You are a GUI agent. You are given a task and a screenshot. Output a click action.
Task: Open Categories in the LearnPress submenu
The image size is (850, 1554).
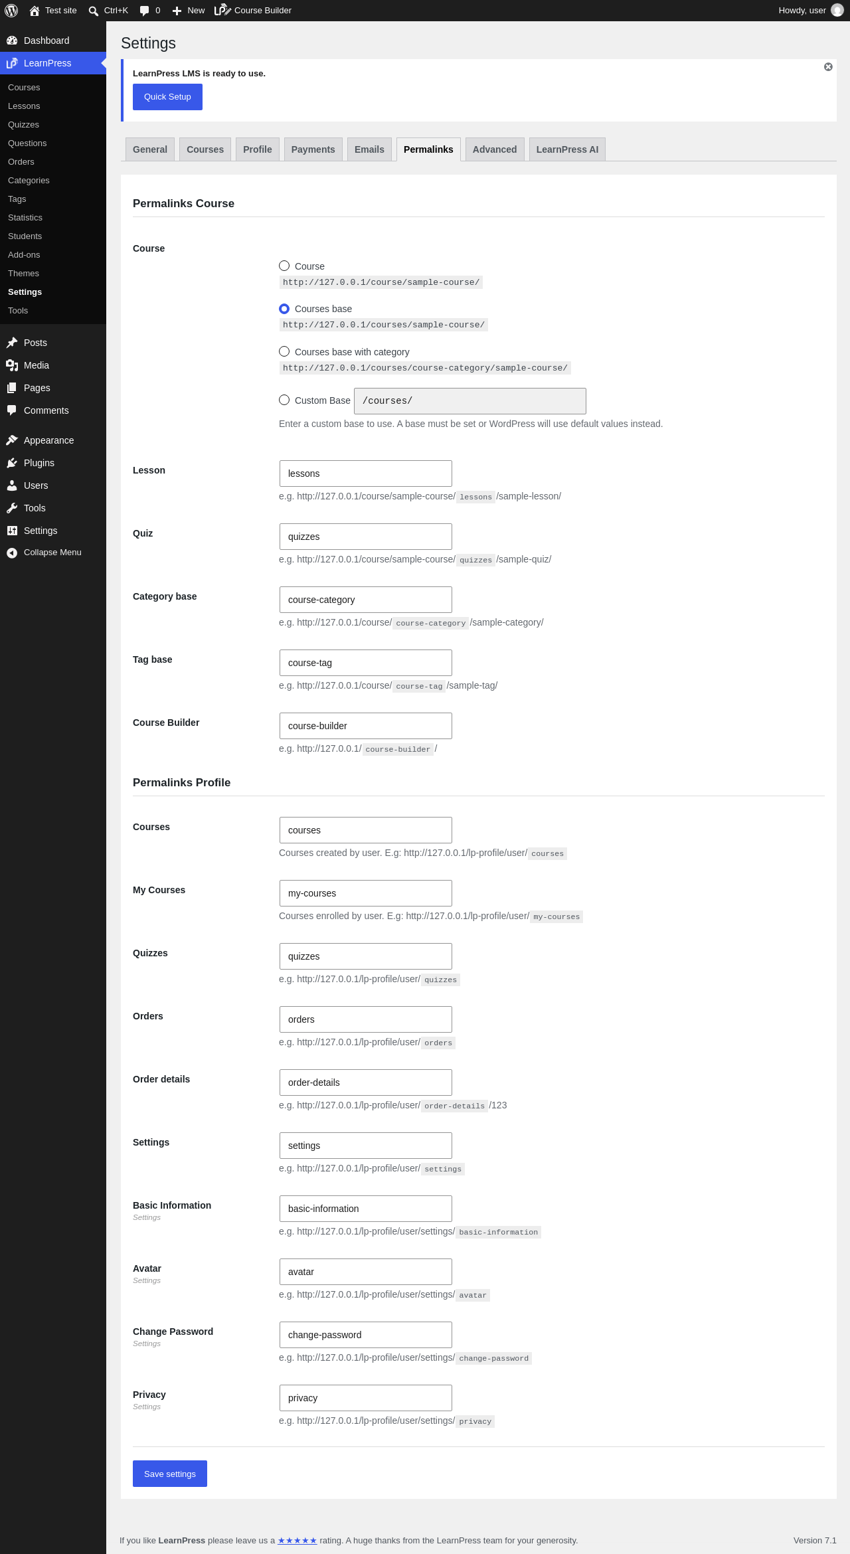point(29,181)
